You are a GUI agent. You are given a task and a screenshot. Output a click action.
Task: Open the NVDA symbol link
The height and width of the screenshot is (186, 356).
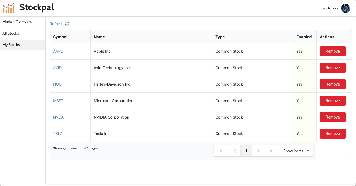[x=58, y=117]
